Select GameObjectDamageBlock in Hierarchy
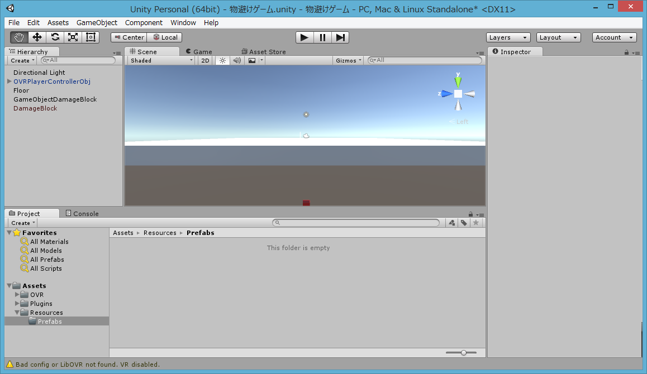647x374 pixels. (x=55, y=99)
